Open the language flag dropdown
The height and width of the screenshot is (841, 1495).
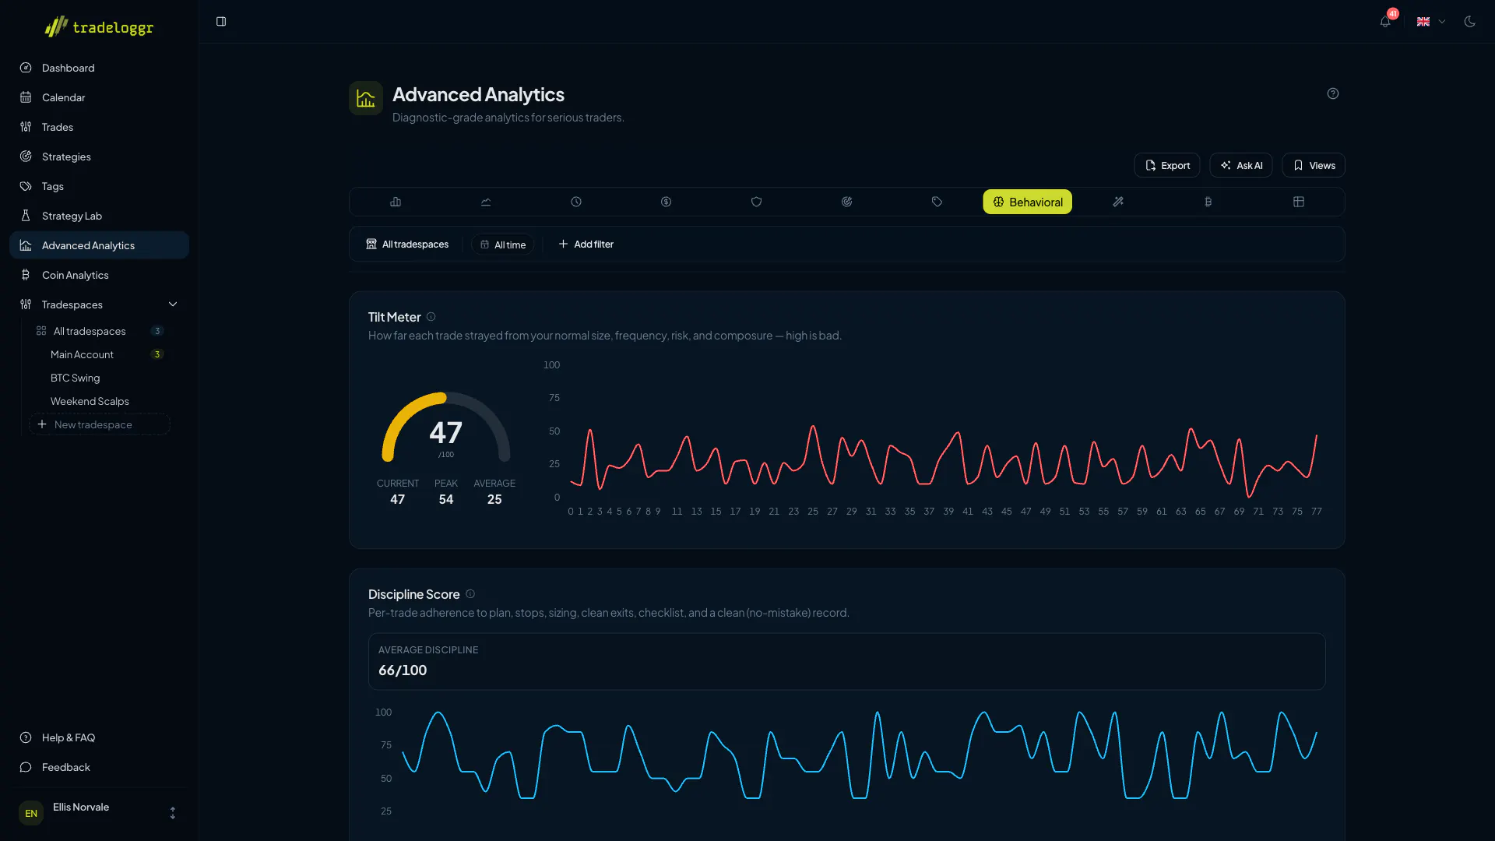(x=1431, y=22)
